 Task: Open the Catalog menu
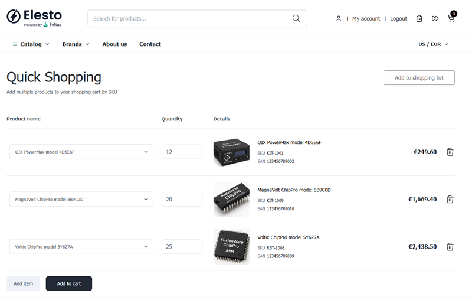click(x=31, y=44)
